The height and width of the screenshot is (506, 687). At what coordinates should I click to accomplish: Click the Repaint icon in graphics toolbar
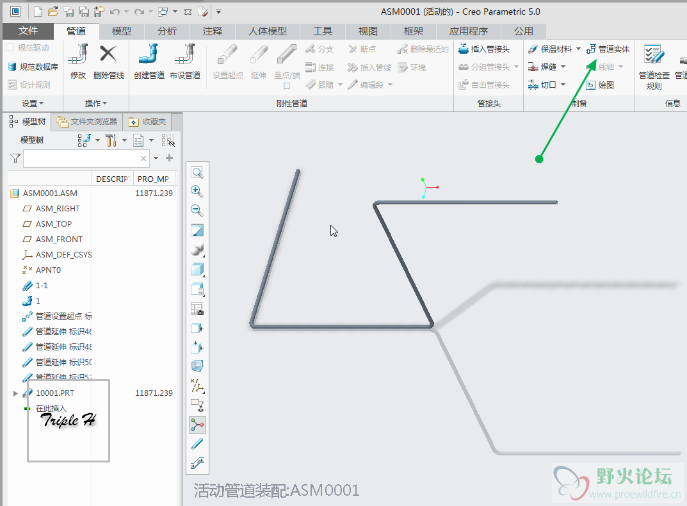click(x=197, y=230)
